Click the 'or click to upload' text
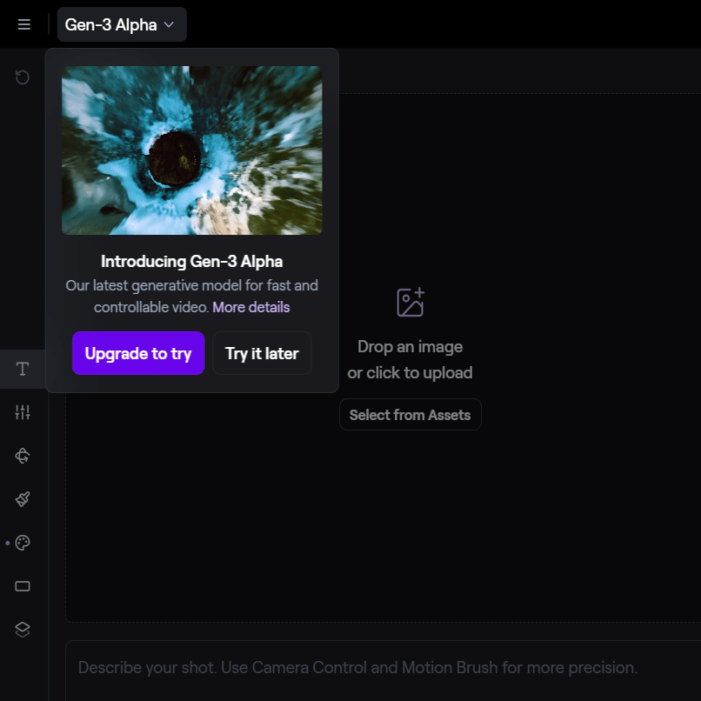Viewport: 701px width, 701px height. [410, 373]
